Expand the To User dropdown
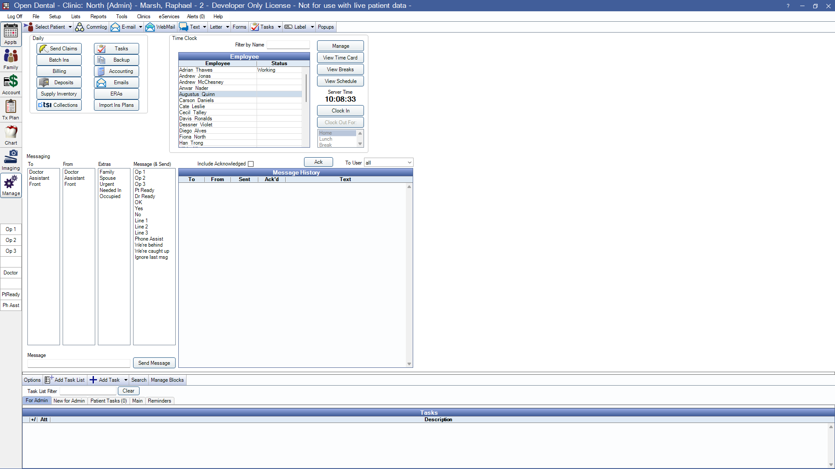The height and width of the screenshot is (469, 835). (409, 162)
